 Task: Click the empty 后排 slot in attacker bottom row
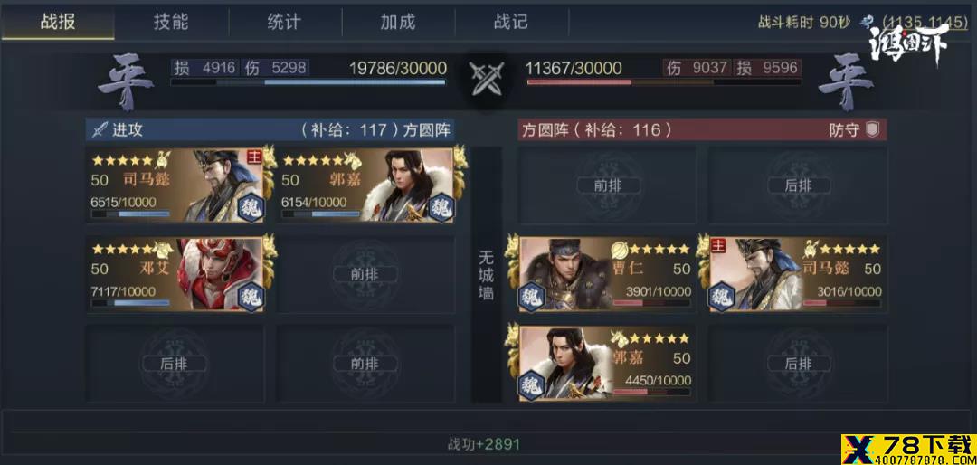point(174,364)
